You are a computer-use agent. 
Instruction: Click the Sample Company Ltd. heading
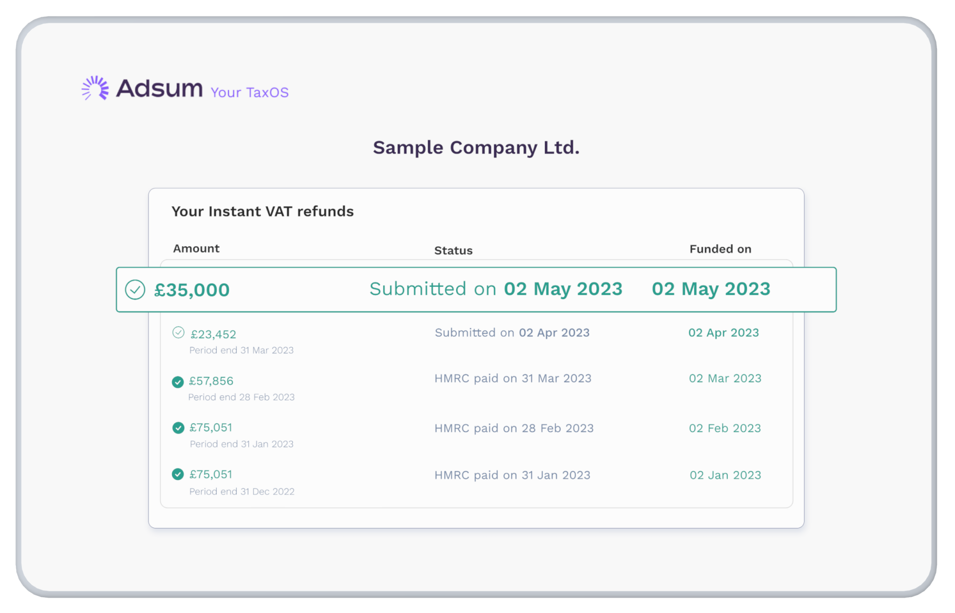(x=476, y=148)
